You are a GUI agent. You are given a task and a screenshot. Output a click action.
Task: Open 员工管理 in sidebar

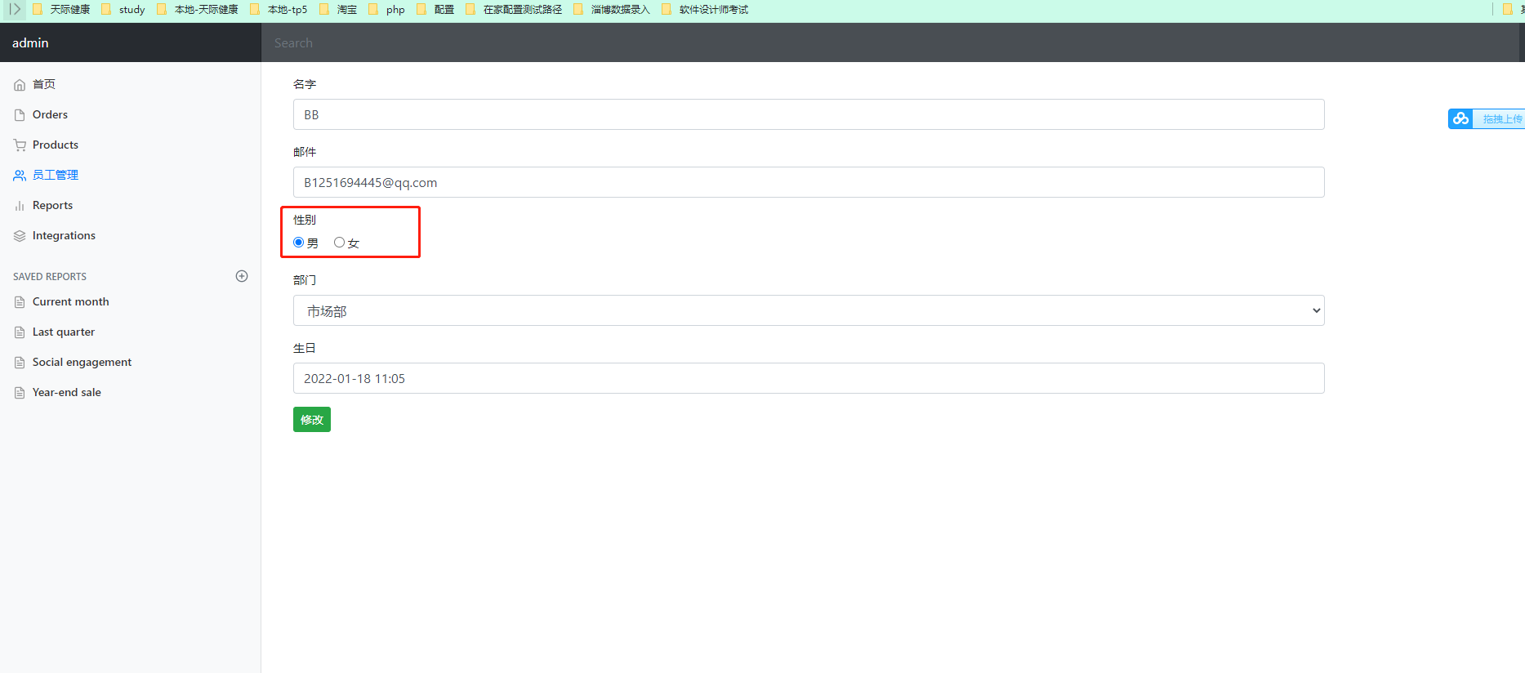point(56,176)
